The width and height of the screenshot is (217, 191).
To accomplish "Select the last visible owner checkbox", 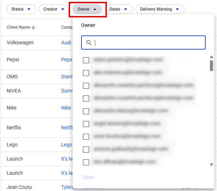I will [x=86, y=162].
